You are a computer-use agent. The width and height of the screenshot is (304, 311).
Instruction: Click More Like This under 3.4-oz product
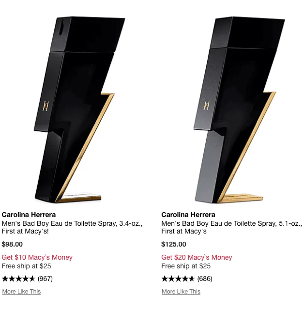tap(21, 292)
